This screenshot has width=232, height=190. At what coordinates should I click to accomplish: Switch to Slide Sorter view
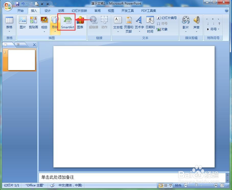pos(165,185)
